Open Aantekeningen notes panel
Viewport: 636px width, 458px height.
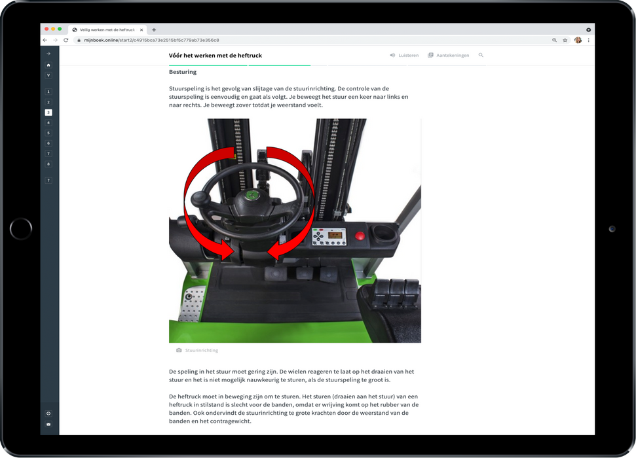point(449,56)
